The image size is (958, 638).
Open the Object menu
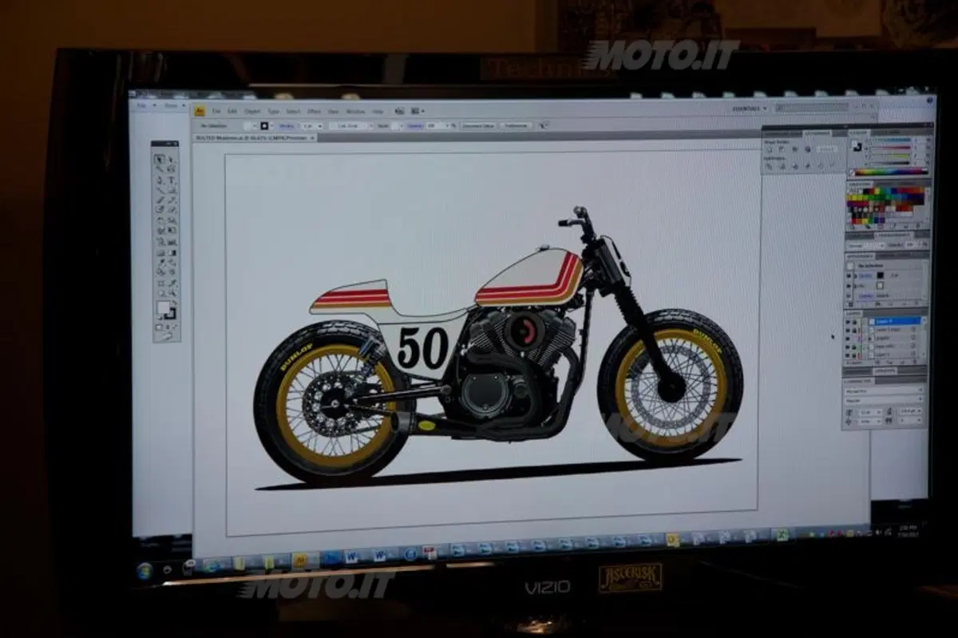[251, 111]
